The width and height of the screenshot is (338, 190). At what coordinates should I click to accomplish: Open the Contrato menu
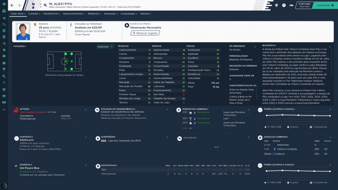[x=34, y=13]
